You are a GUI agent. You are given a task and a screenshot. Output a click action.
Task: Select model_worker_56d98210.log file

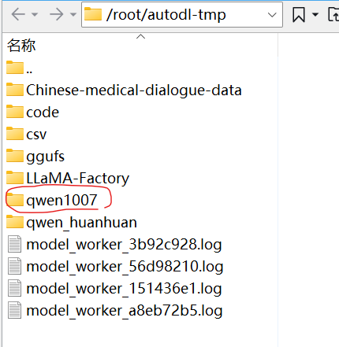125,267
